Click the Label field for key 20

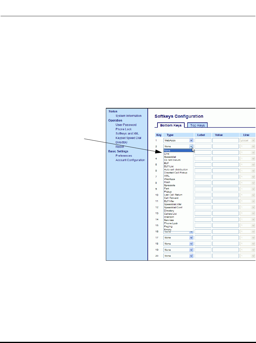203,256
